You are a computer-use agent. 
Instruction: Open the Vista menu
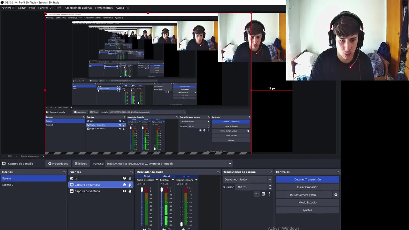(x=32, y=8)
